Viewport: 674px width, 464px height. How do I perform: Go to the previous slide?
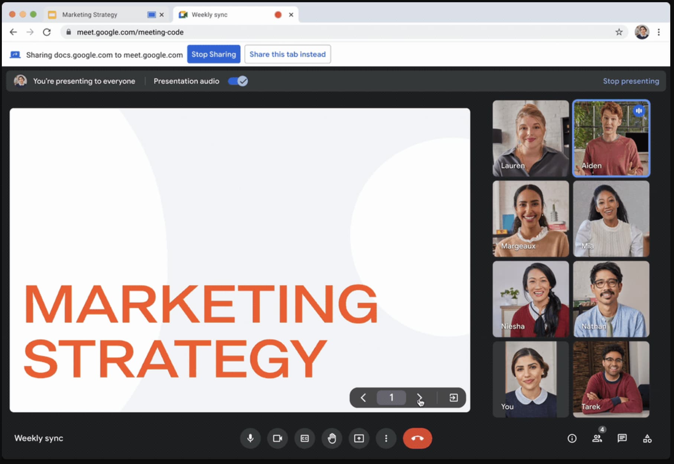tap(363, 398)
